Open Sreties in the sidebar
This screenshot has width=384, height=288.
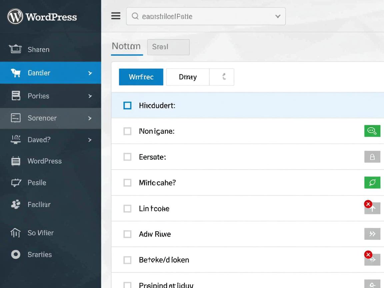click(39, 255)
